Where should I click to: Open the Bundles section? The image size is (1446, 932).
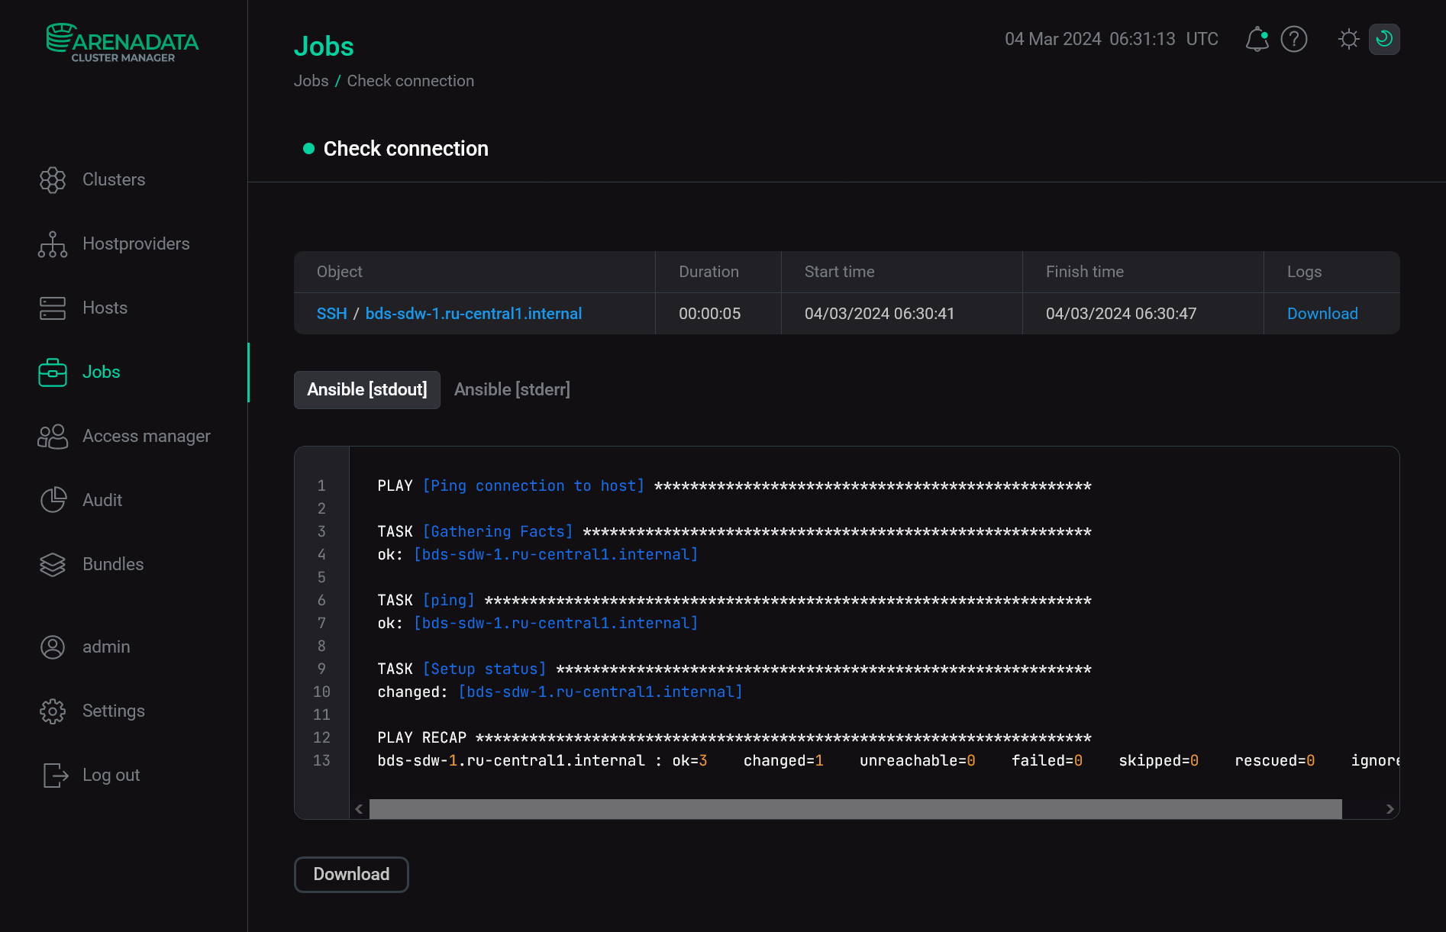coord(112,564)
